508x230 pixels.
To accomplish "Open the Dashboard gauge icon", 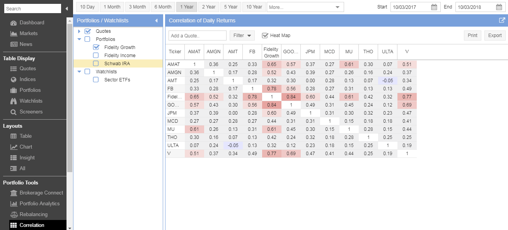I will click(x=14, y=23).
